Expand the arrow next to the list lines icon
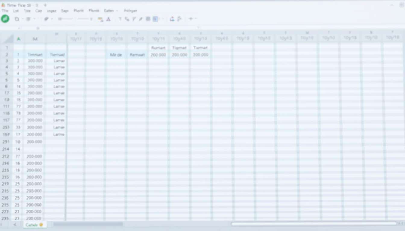405x231 pixels. [34, 19]
